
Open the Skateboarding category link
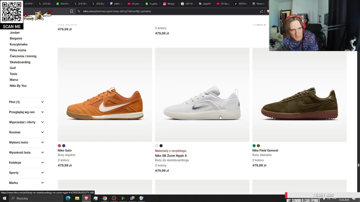[x=20, y=62]
